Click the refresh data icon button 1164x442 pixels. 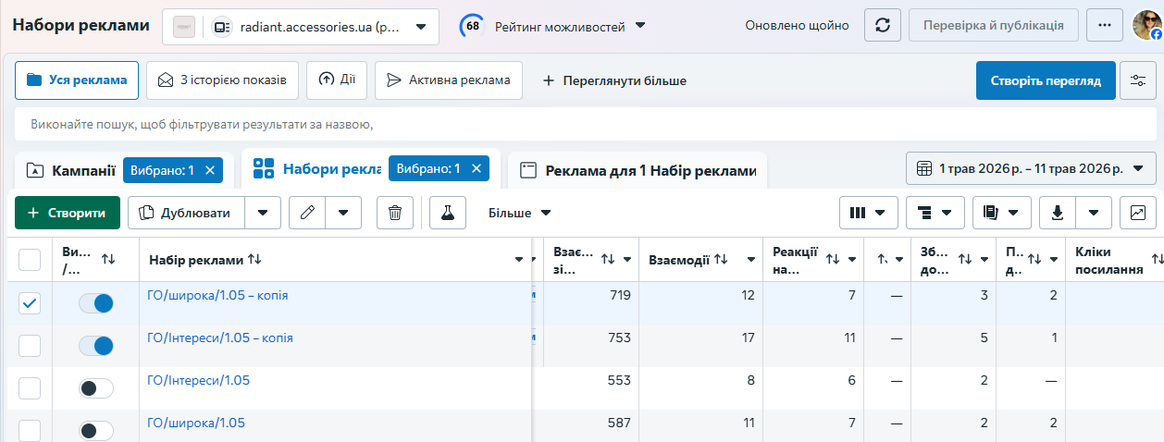point(882,25)
